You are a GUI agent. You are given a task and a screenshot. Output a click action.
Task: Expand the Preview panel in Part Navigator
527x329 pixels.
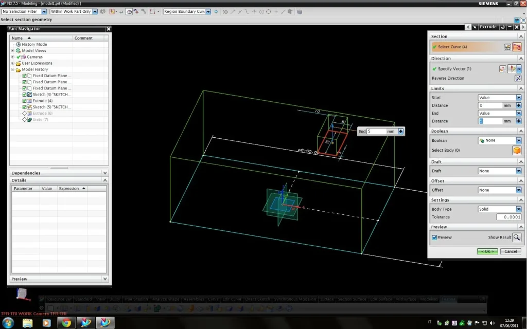tap(105, 279)
